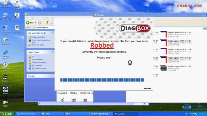207x116 pixels.
Task: Open the Back button history dropdown arrow
Action: tap(35, 23)
